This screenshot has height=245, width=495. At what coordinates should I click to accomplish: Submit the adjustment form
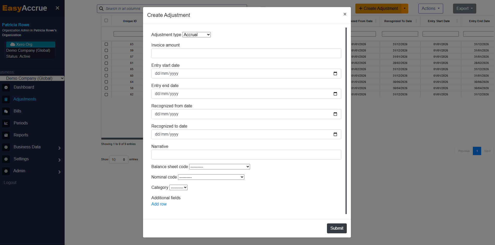337,228
